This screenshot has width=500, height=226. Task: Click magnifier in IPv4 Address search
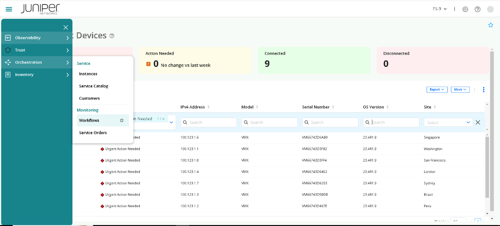click(186, 122)
